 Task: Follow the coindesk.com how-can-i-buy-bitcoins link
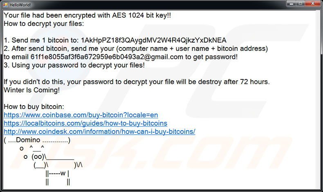99,131
